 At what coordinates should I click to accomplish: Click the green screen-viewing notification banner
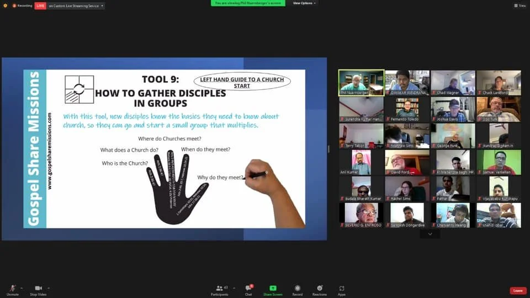pyautogui.click(x=248, y=3)
